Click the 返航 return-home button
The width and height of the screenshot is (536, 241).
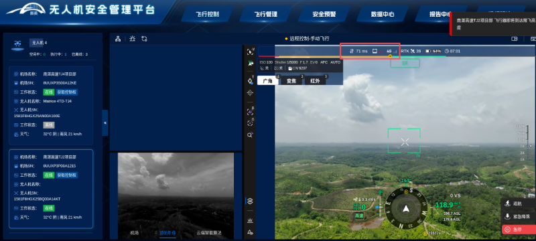tap(519, 204)
